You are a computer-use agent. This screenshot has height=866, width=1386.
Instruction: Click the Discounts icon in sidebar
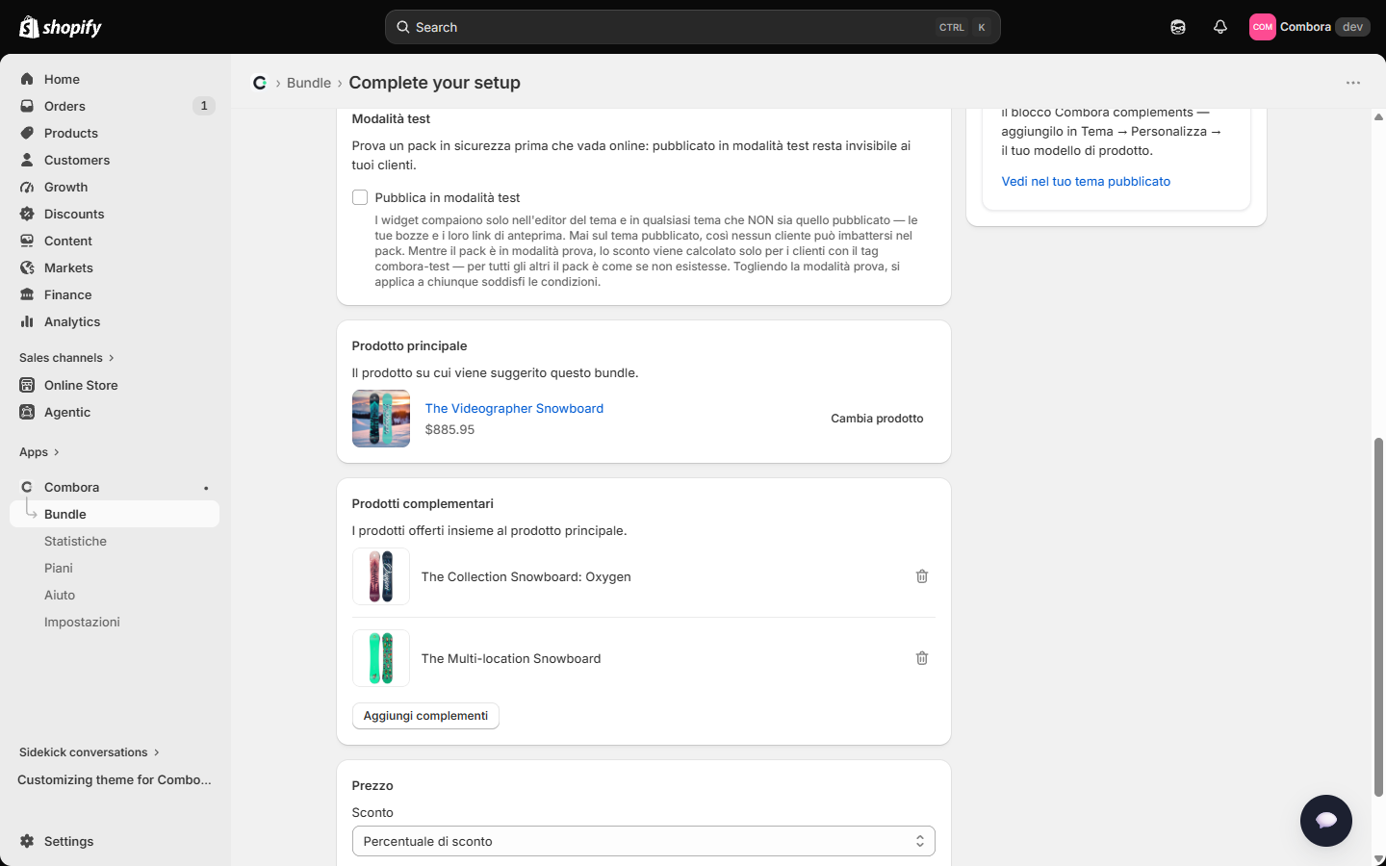(x=27, y=214)
